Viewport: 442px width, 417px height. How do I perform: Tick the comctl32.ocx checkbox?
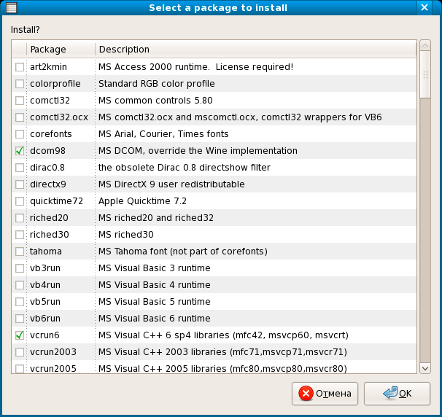pyautogui.click(x=20, y=117)
